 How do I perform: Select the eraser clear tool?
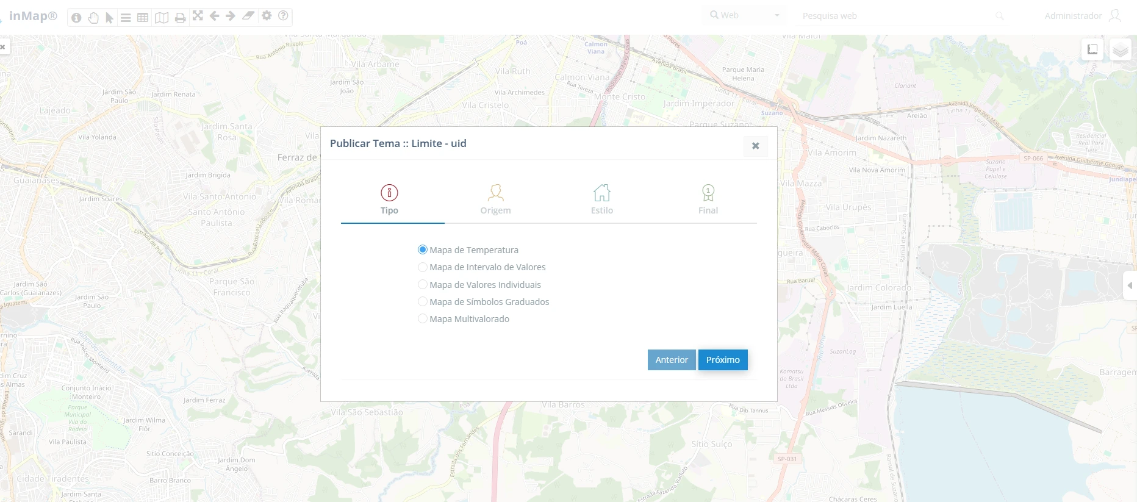coord(248,16)
